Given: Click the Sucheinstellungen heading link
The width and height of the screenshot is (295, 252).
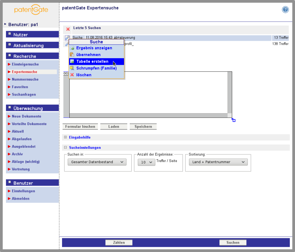Looking at the screenshot, I should [85, 148].
